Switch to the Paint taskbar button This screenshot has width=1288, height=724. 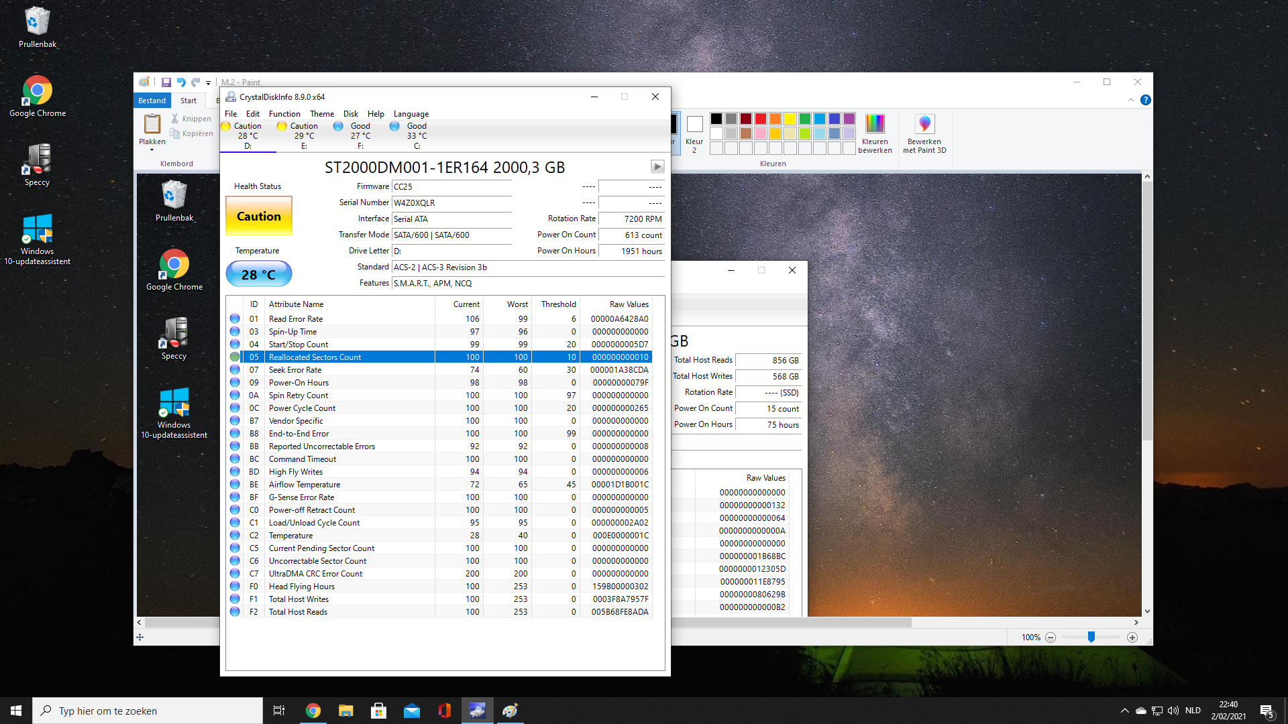[510, 711]
